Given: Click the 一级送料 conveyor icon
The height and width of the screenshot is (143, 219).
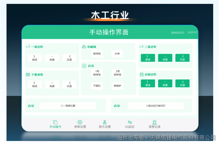Looking at the screenshot, I should (28, 47).
